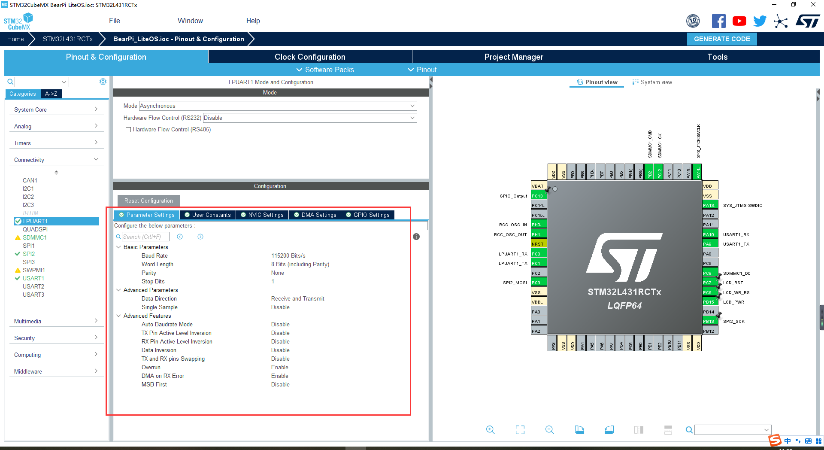Image resolution: width=824 pixels, height=450 pixels.
Task: Switch to Tools tab
Action: click(718, 57)
